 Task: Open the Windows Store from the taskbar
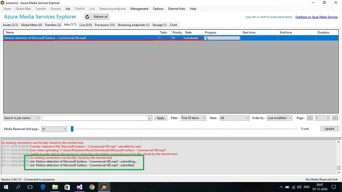(67, 187)
